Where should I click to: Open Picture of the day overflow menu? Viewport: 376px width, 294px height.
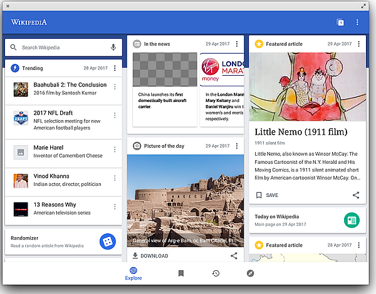tap(237, 146)
